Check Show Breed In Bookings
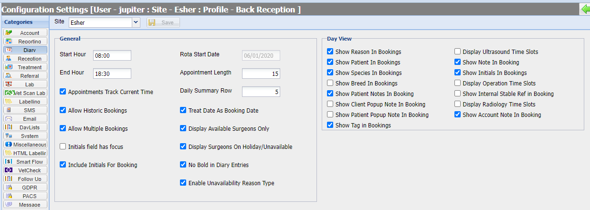The width and height of the screenshot is (590, 210). [x=330, y=84]
